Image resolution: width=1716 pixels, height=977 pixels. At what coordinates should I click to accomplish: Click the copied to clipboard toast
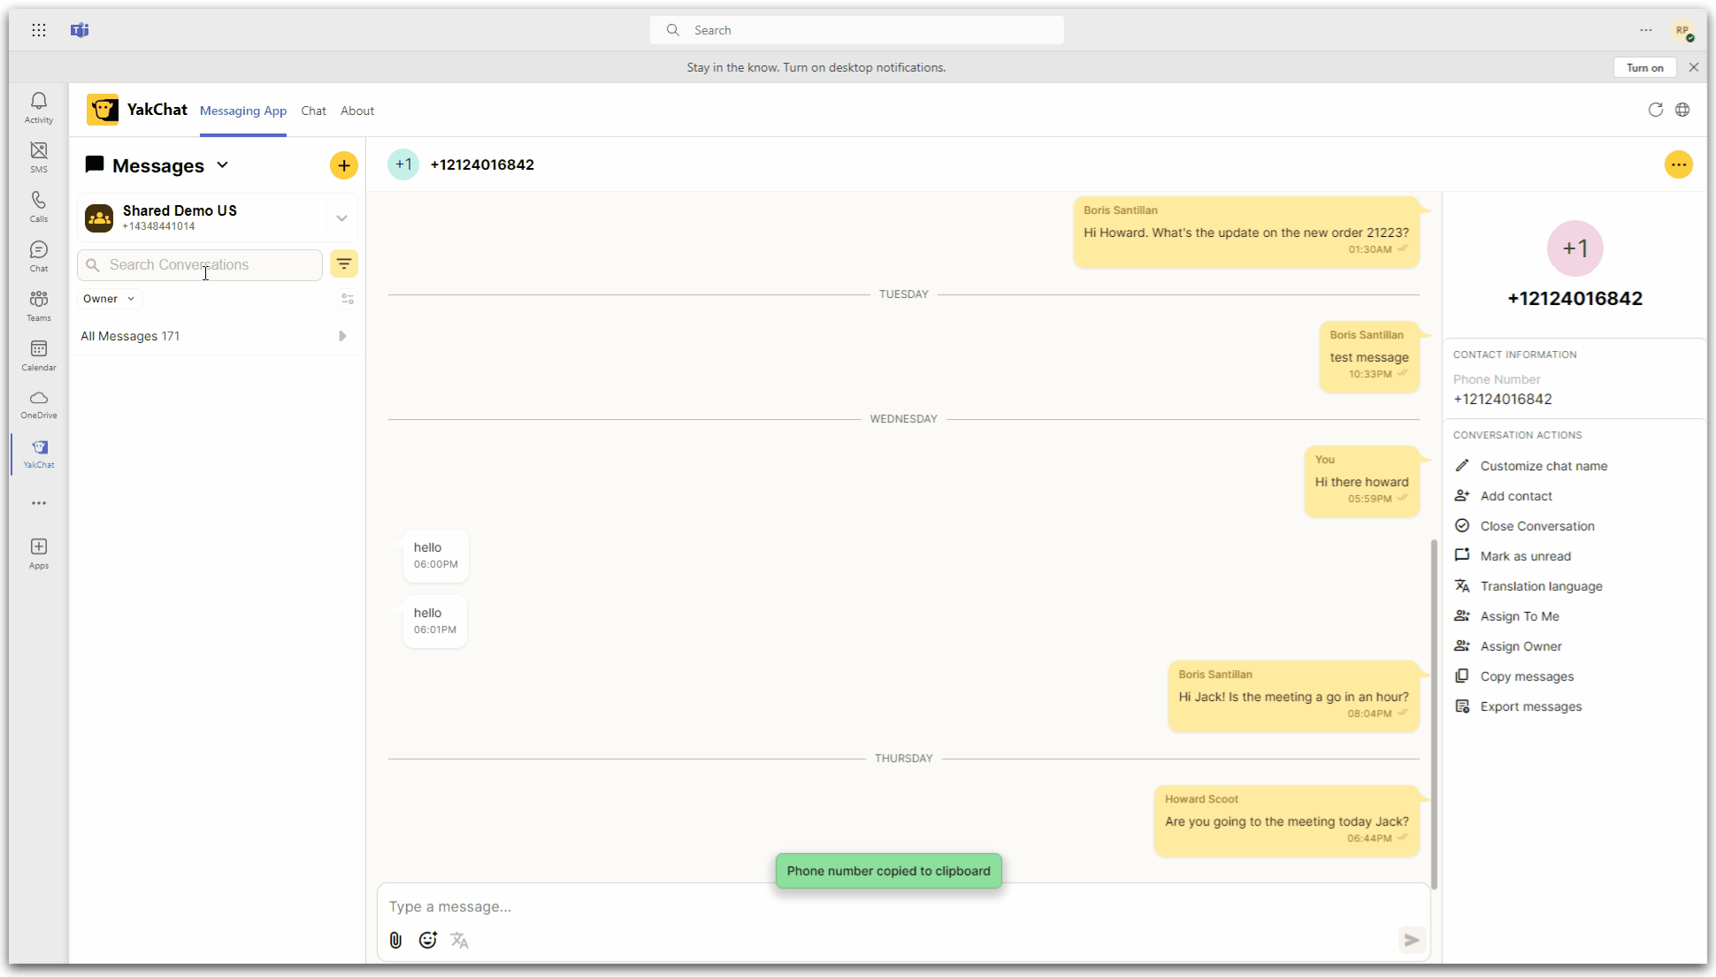tap(888, 871)
